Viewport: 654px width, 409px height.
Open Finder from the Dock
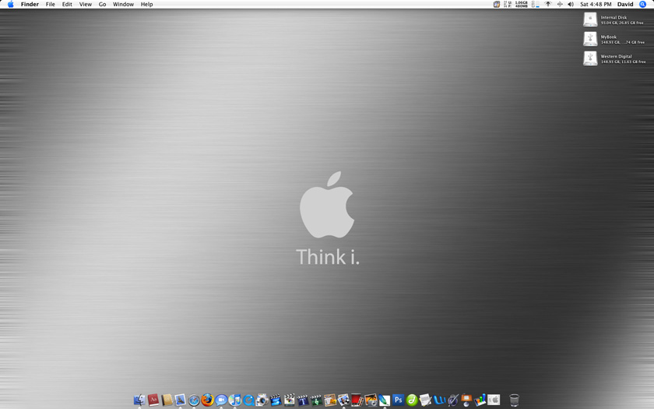[x=139, y=400]
